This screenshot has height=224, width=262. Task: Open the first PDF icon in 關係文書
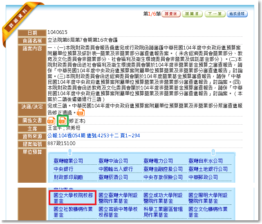point(51,121)
